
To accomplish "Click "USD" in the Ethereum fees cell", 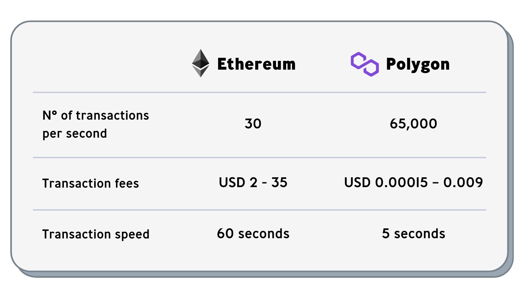I will pos(232,182).
